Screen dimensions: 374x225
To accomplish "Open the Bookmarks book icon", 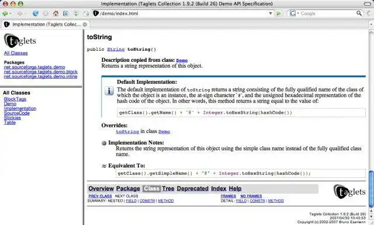I will pyautogui.click(x=65, y=13).
